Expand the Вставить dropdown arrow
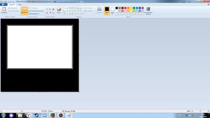 coord(4,14)
